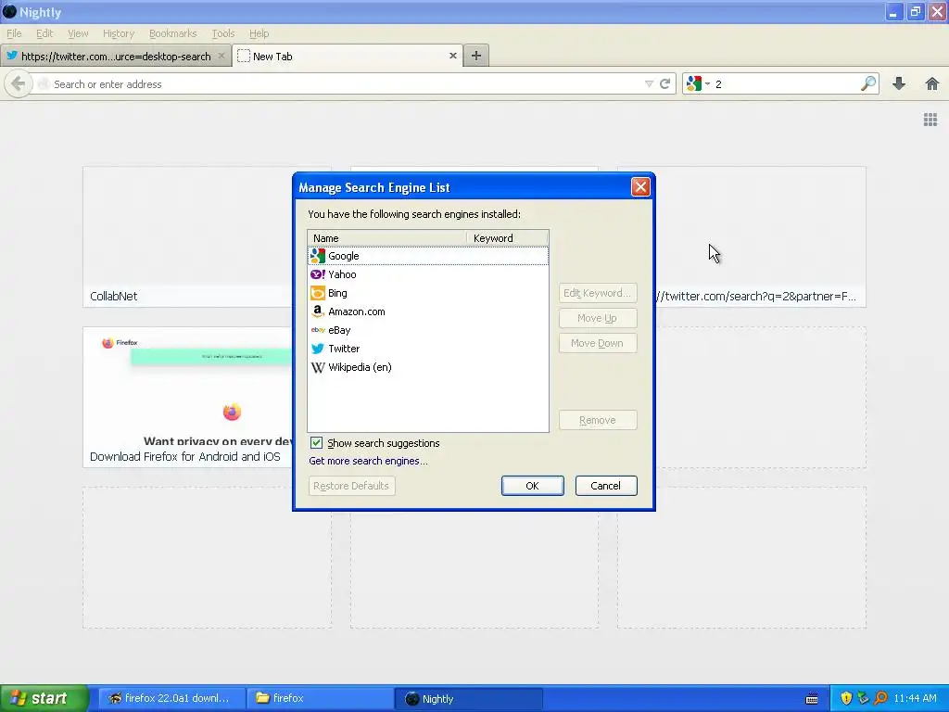Select Wikipedia (en) in the list
This screenshot has height=712, width=949.
click(428, 367)
